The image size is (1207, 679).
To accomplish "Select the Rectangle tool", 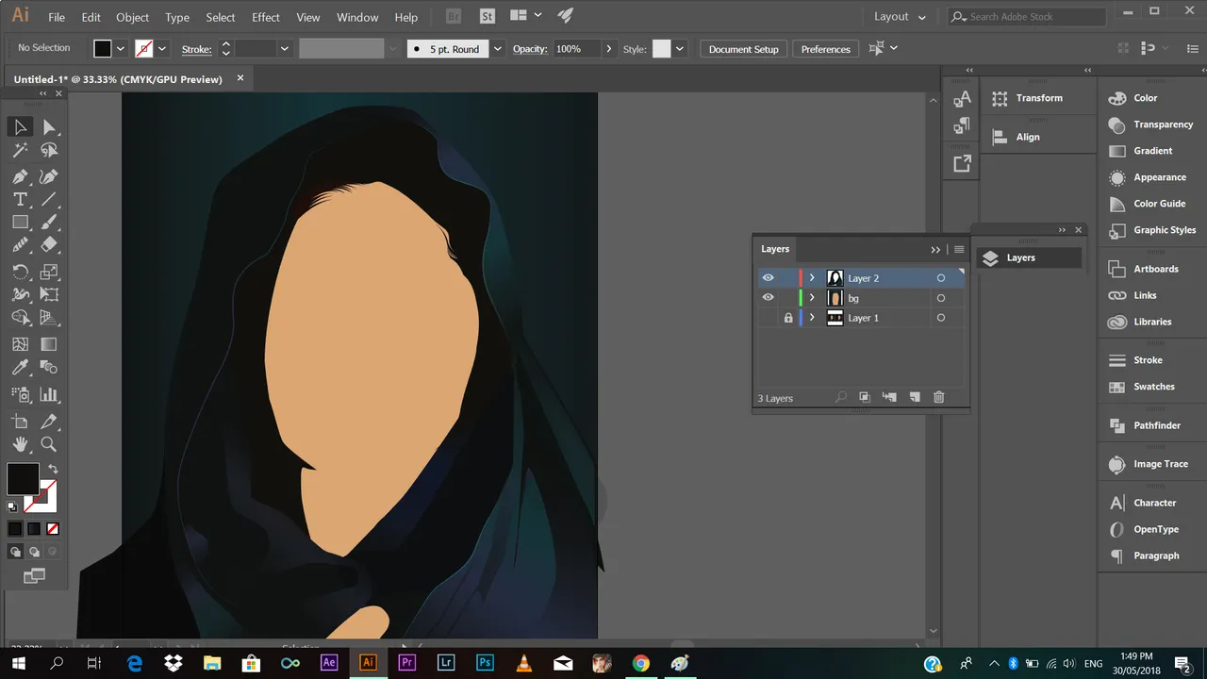I will [x=20, y=223].
